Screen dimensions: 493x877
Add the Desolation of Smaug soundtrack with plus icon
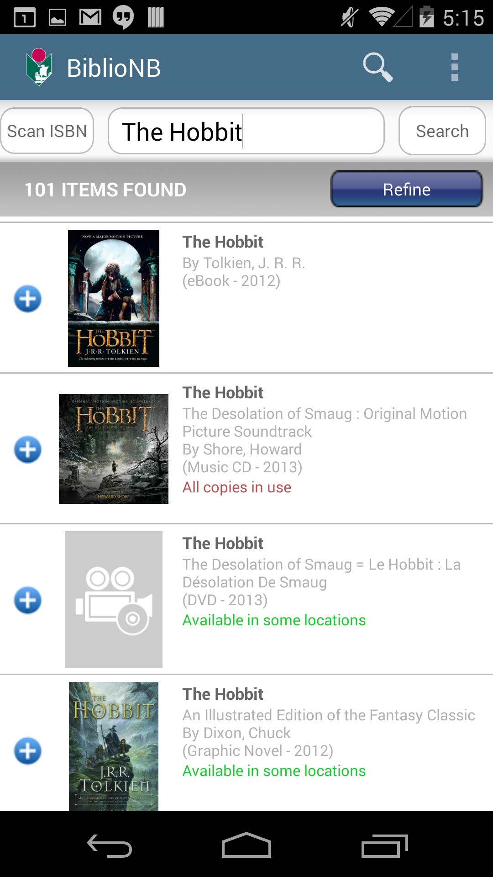pyautogui.click(x=28, y=449)
